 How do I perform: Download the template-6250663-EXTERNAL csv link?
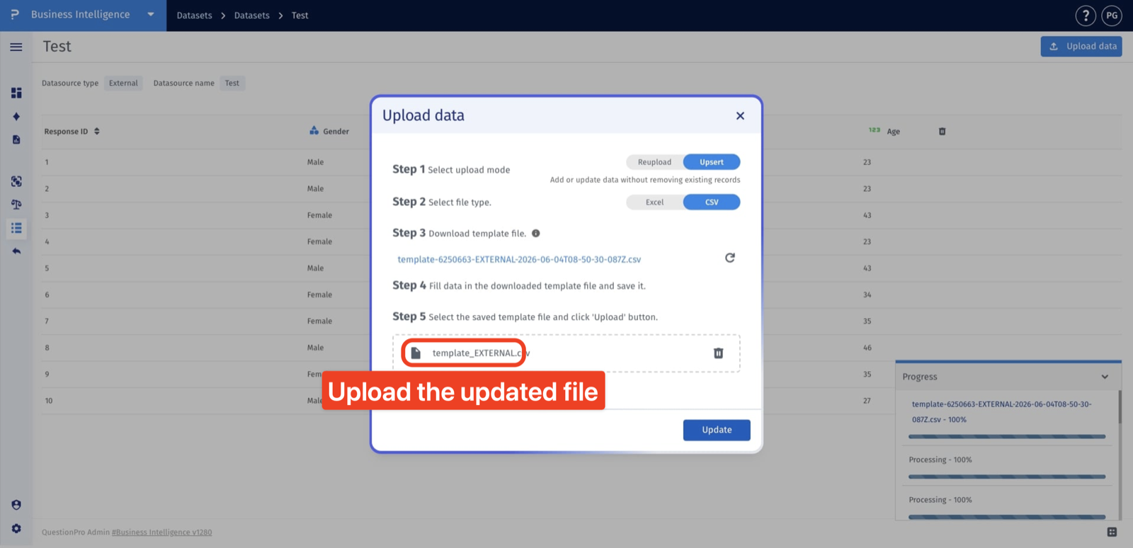(x=519, y=259)
